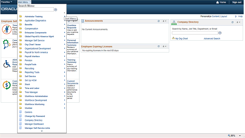Click the Stock folder icon
The image size is (245, 138).
pos(20,84)
